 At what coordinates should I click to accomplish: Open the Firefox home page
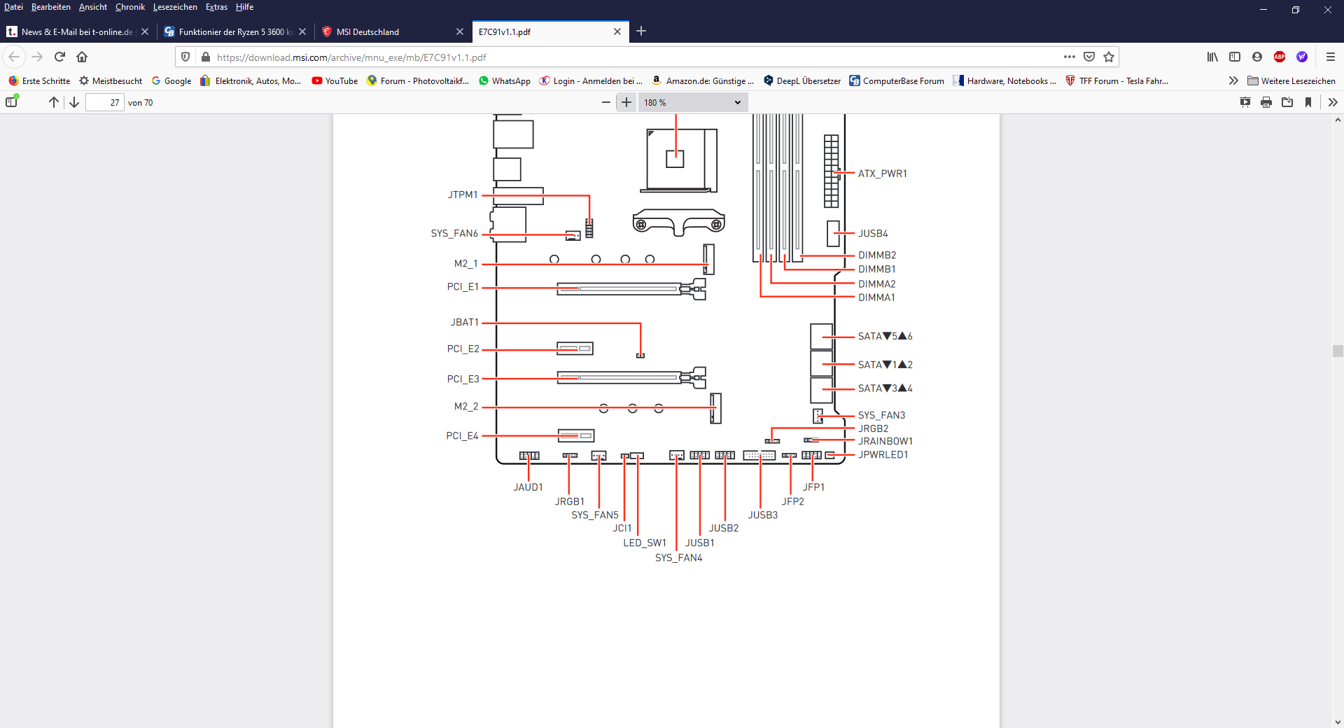[82, 57]
